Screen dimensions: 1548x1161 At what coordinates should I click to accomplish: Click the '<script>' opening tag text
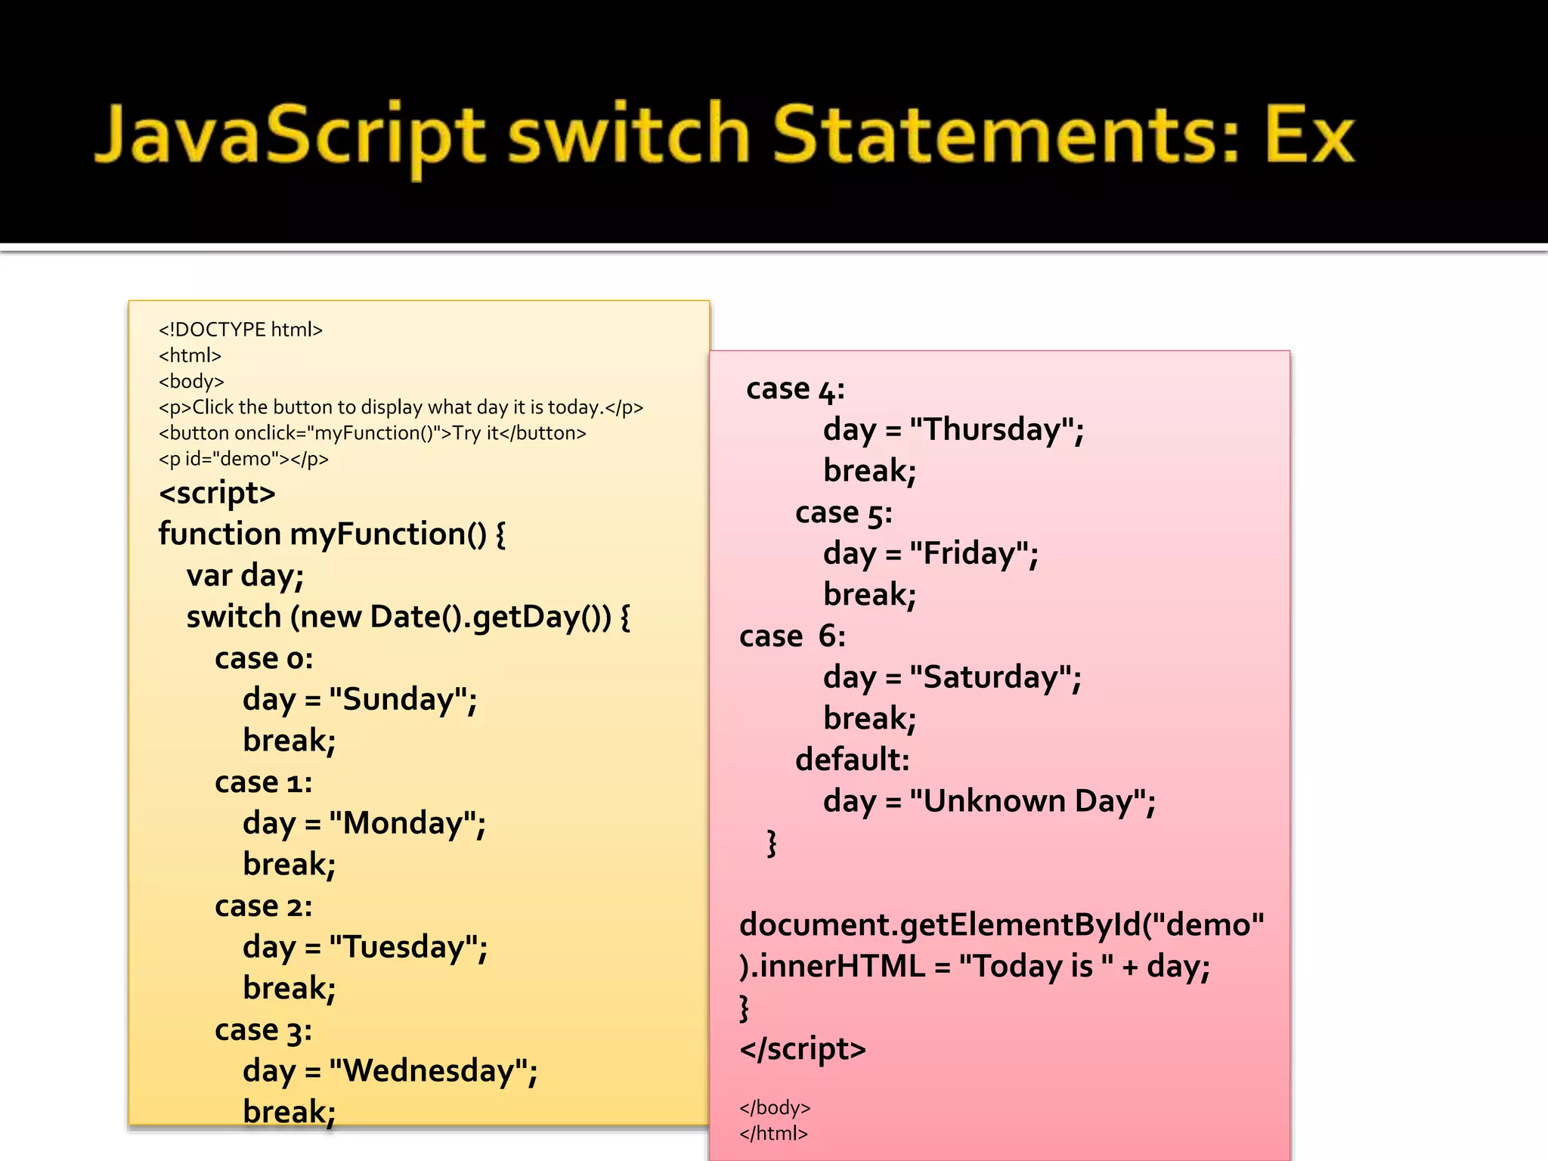[x=217, y=493]
